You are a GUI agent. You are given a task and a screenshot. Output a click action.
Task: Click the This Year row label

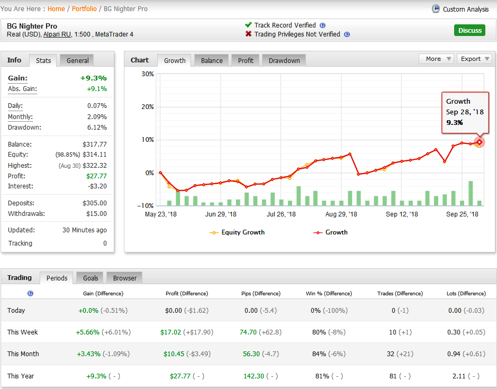point(21,376)
